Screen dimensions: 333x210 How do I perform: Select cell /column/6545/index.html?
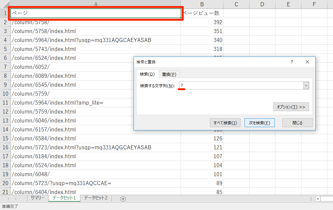click(72, 85)
